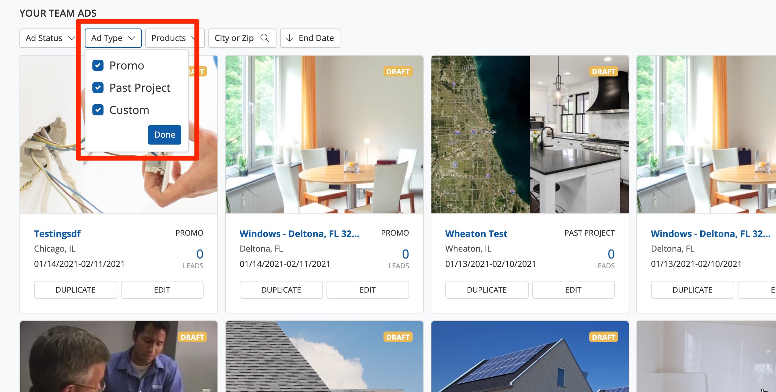Expand the Ad Status dropdown
Image resolution: width=776 pixels, height=392 pixels.
(x=50, y=38)
